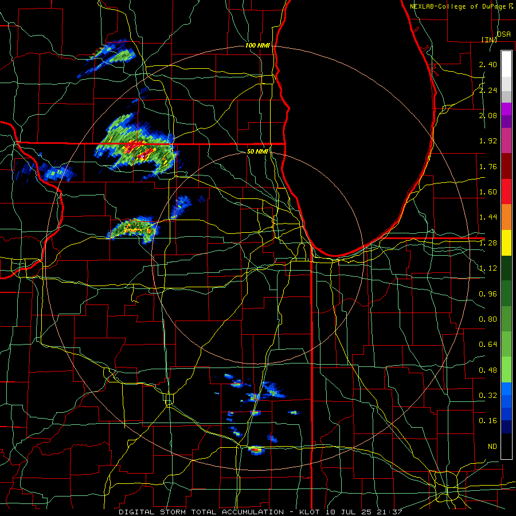The width and height of the screenshot is (516, 516).
Task: Click the 2.08 legend value
Action: pos(488,115)
